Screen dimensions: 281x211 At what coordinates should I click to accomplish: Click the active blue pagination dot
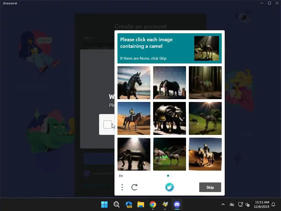168,176
